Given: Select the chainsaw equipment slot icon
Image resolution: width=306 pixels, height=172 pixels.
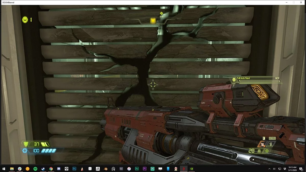Looking at the screenshot, I should [x=262, y=144].
